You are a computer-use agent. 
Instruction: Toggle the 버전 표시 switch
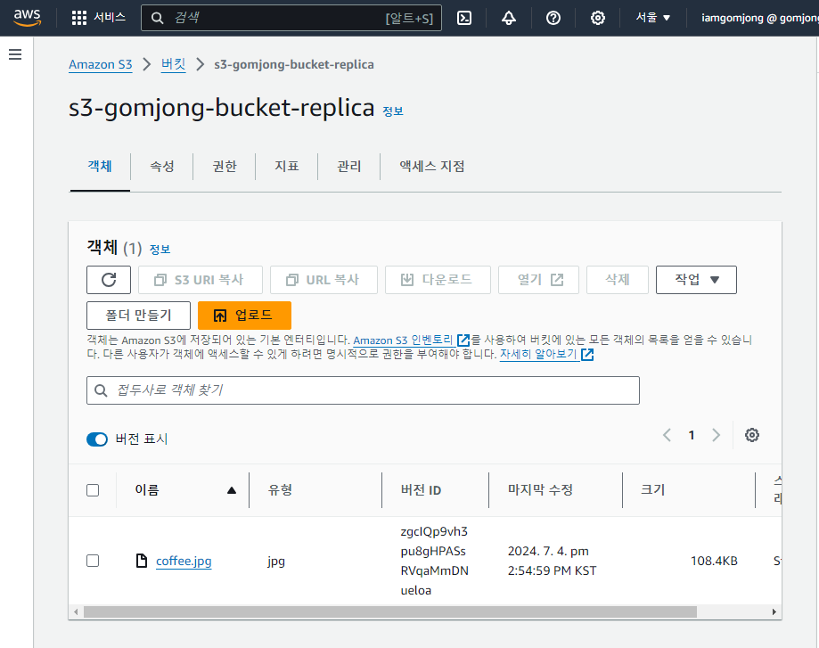click(x=97, y=439)
